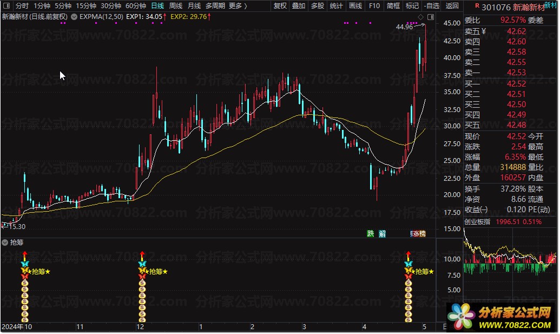Click the 涨榜 tag on chart
The width and height of the screenshot is (560, 334).
[418, 234]
